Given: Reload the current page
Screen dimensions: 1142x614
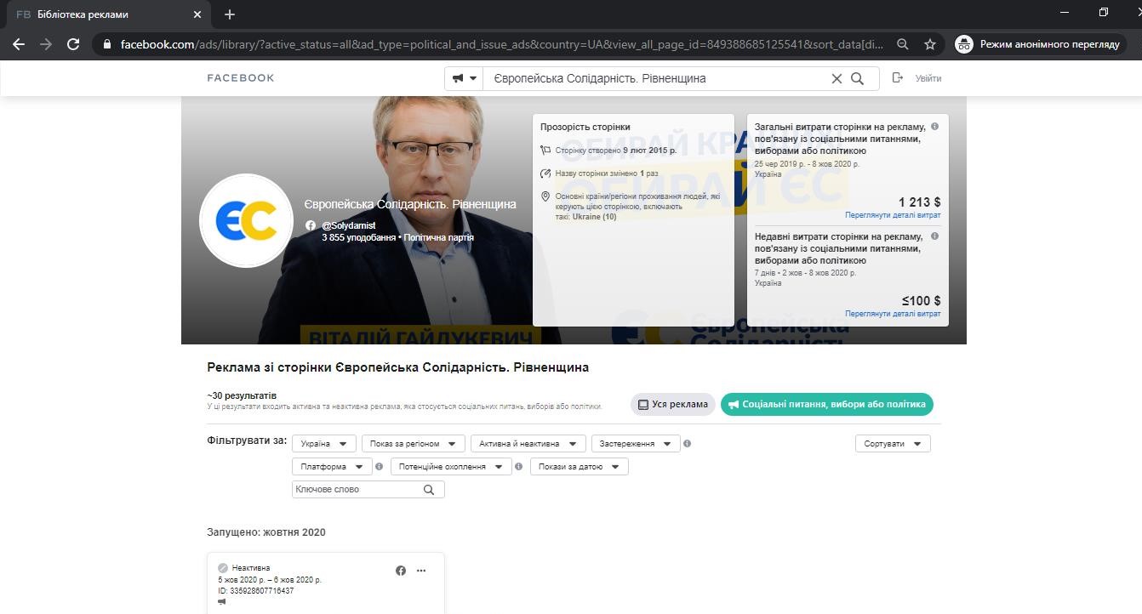Looking at the screenshot, I should [x=73, y=44].
